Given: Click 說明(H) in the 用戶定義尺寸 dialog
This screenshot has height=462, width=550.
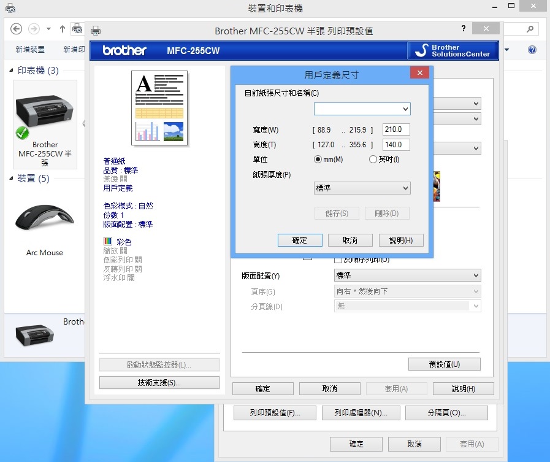Looking at the screenshot, I should point(401,241).
